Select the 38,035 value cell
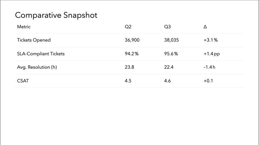Image resolution: width=259 pixels, height=145 pixels. click(x=172, y=40)
